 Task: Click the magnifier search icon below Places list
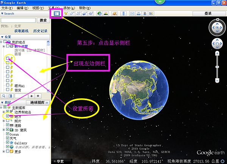(4, 96)
